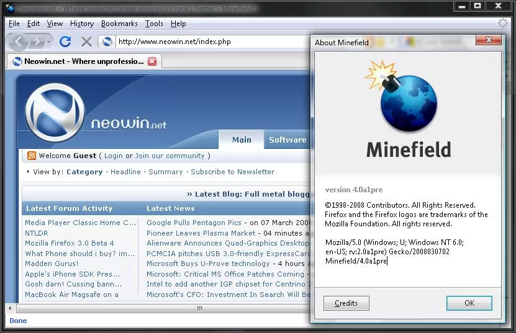Read Critical MS Office Patches Coming news
The image size is (516, 333).
pos(225,274)
